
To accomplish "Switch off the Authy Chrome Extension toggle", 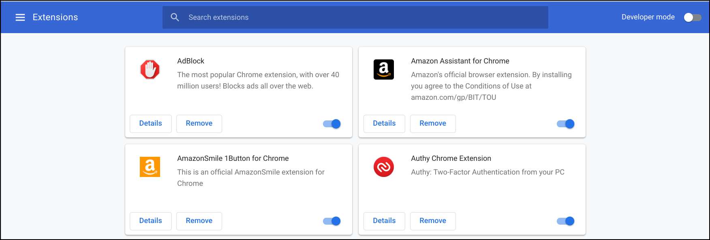I will pyautogui.click(x=565, y=221).
